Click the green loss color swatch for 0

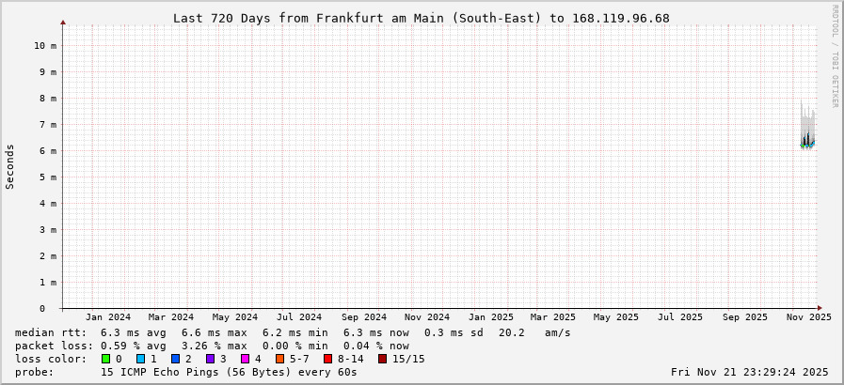(x=105, y=359)
